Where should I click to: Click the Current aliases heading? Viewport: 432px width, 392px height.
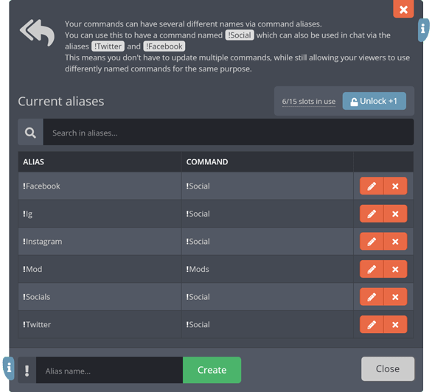click(x=61, y=101)
